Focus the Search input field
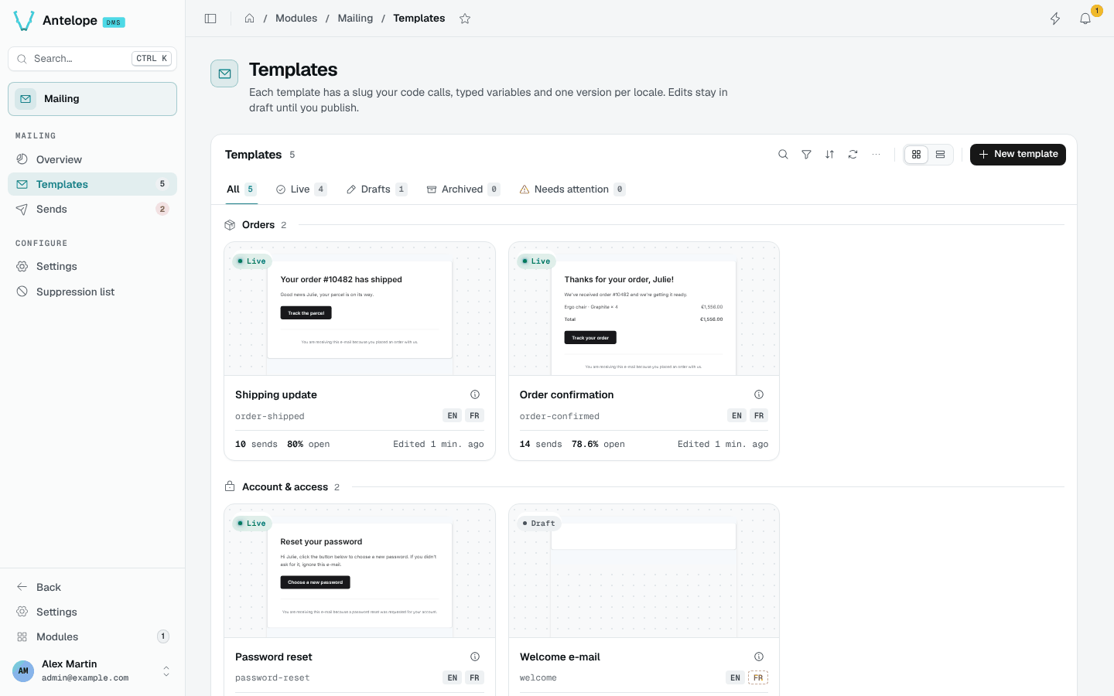Image resolution: width=1114 pixels, height=696 pixels. click(92, 59)
